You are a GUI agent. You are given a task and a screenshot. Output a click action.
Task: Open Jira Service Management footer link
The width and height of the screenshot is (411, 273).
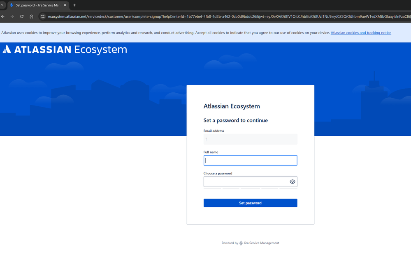point(261,243)
